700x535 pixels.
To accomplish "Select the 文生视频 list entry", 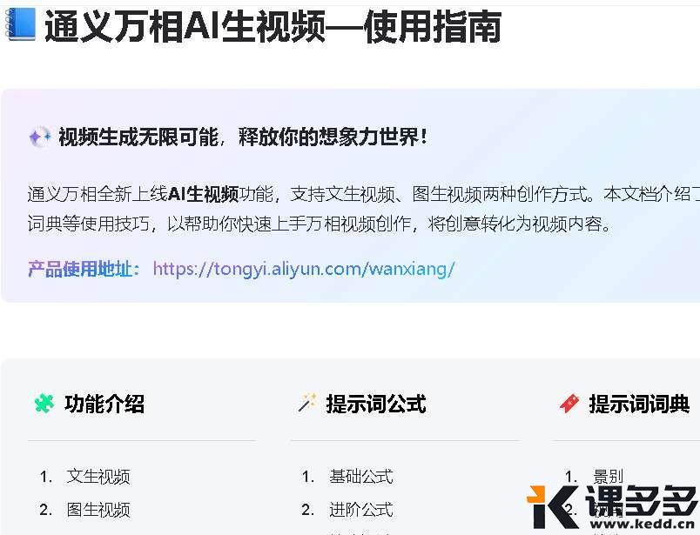I will [97, 476].
